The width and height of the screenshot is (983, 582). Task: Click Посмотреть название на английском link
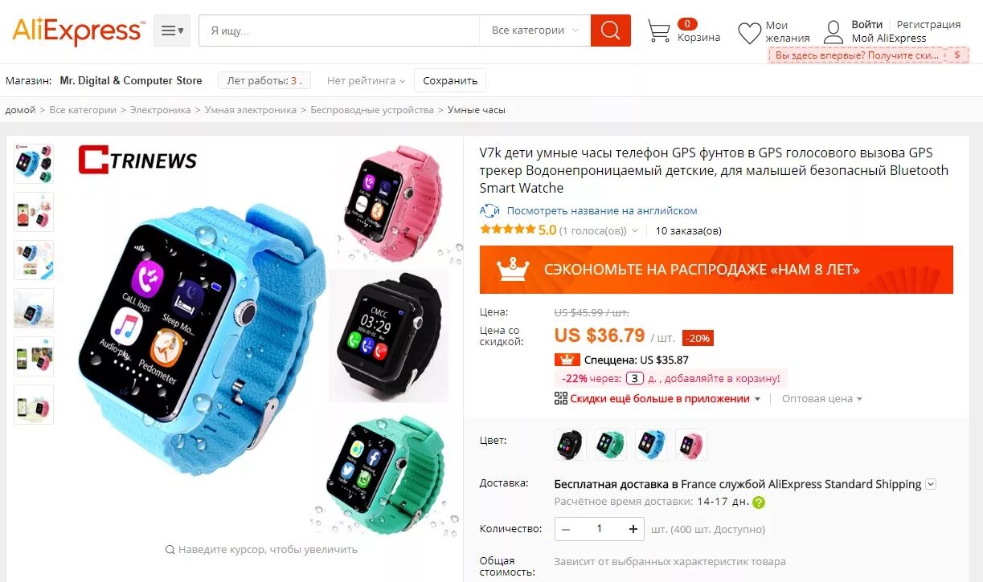click(x=602, y=210)
